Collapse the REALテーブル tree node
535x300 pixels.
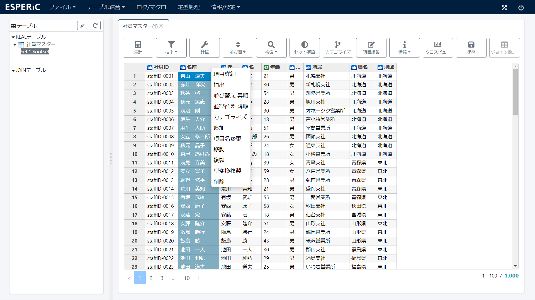point(13,37)
